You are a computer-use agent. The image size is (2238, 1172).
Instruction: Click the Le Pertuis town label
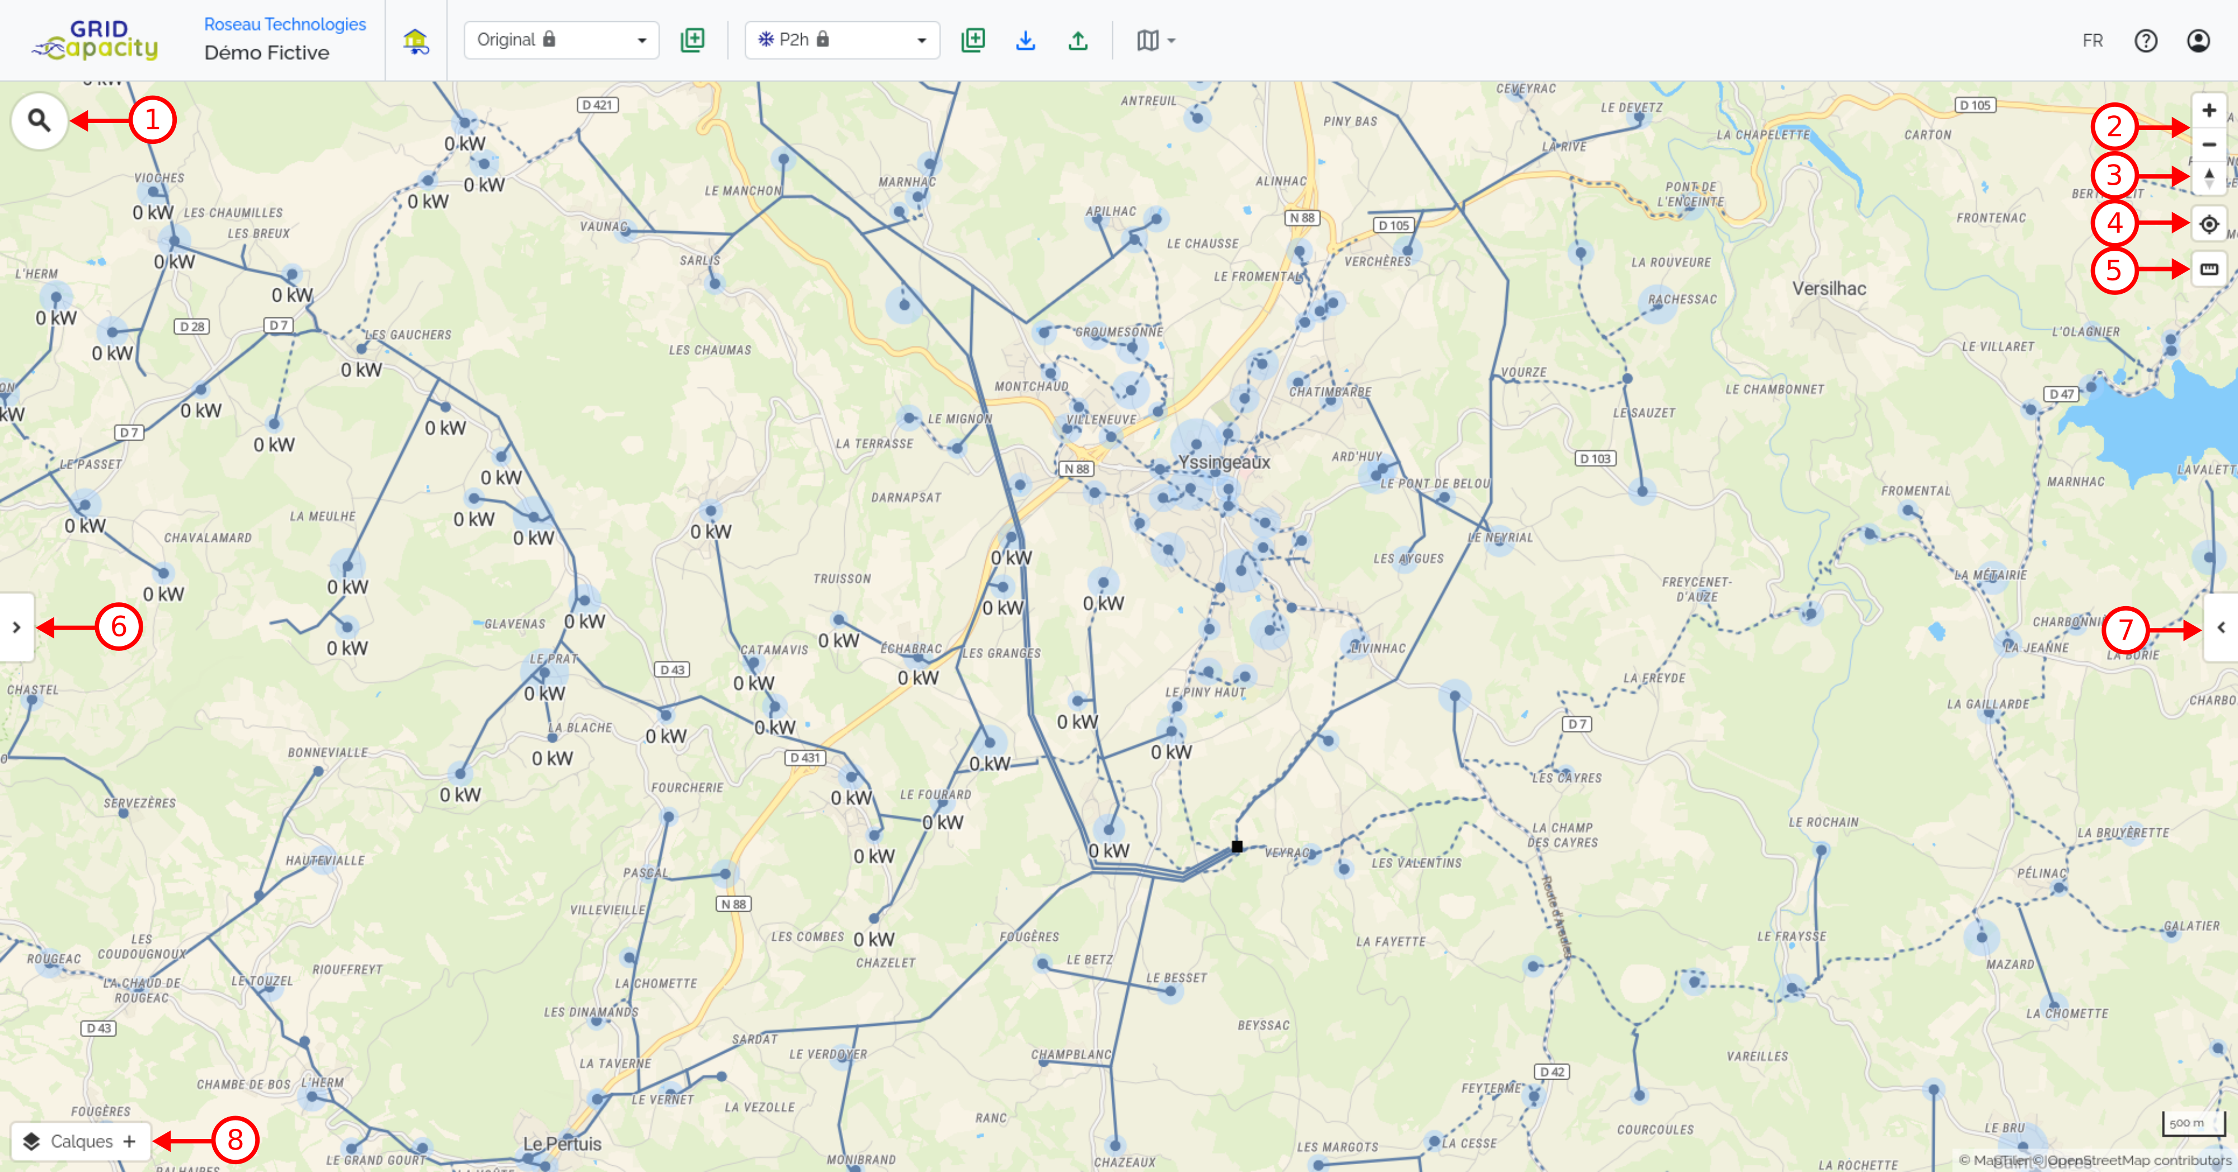(561, 1143)
